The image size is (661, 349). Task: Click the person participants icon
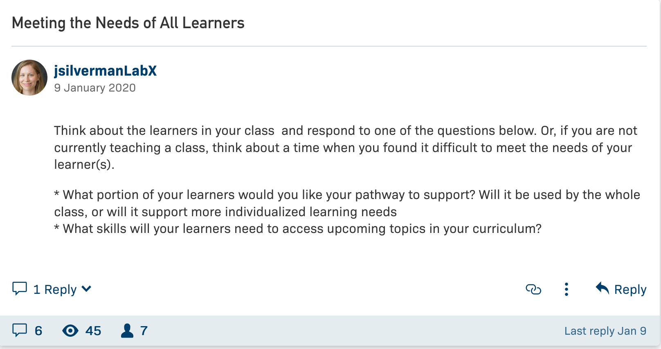click(127, 331)
